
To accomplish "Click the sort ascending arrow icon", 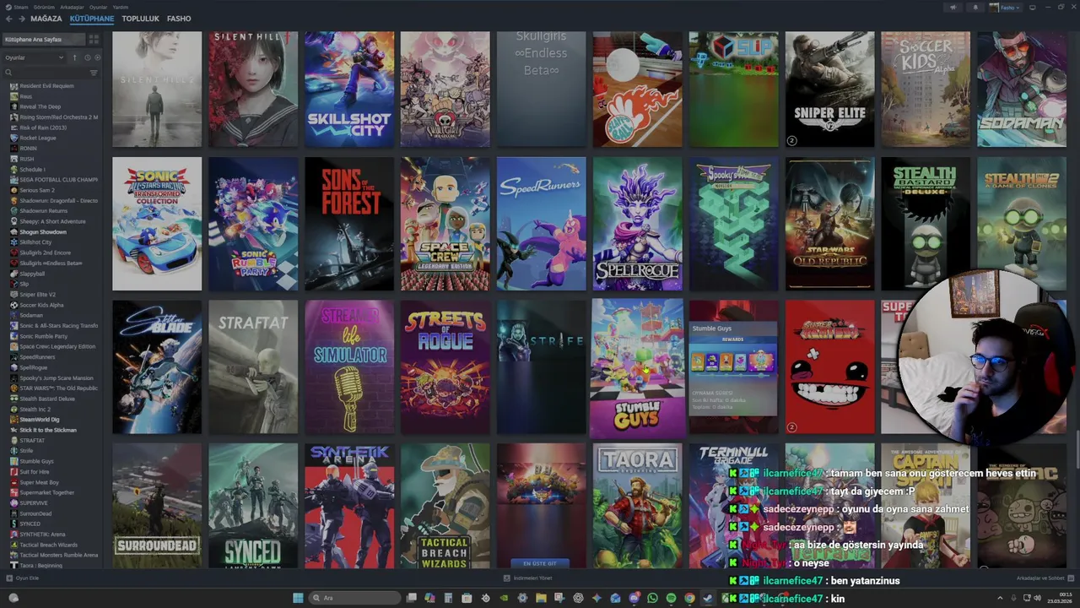I will click(74, 57).
